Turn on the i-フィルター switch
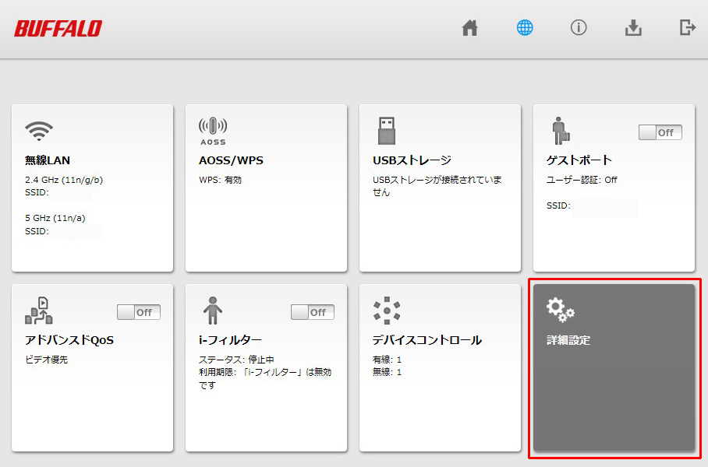Image resolution: width=708 pixels, height=467 pixels. [312, 312]
